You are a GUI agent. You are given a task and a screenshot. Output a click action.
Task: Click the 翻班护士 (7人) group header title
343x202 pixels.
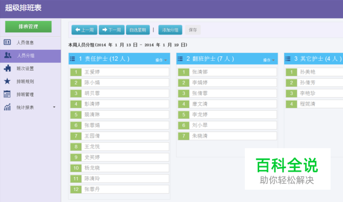(210, 59)
